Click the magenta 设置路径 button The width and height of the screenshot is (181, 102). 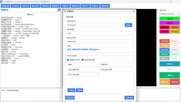(x=169, y=23)
